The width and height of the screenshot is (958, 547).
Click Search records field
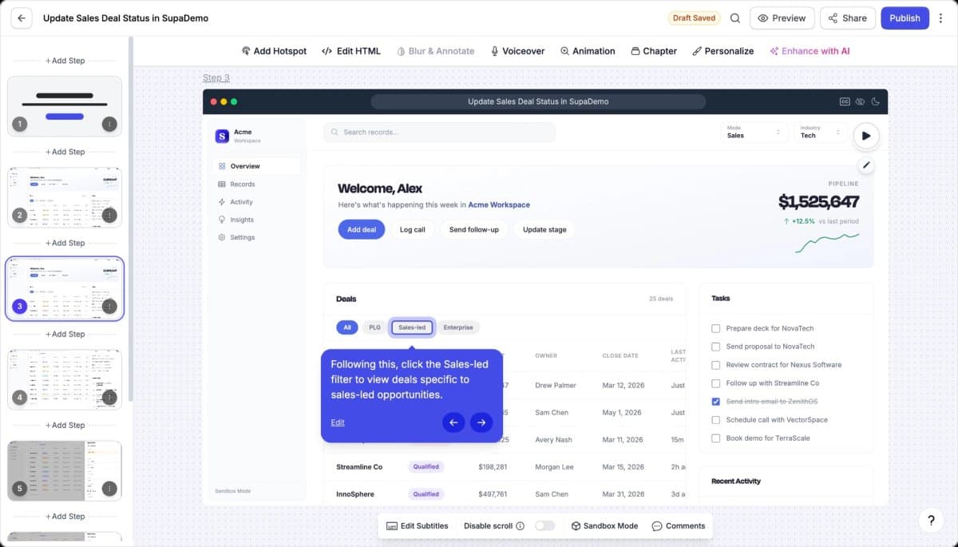pos(439,133)
